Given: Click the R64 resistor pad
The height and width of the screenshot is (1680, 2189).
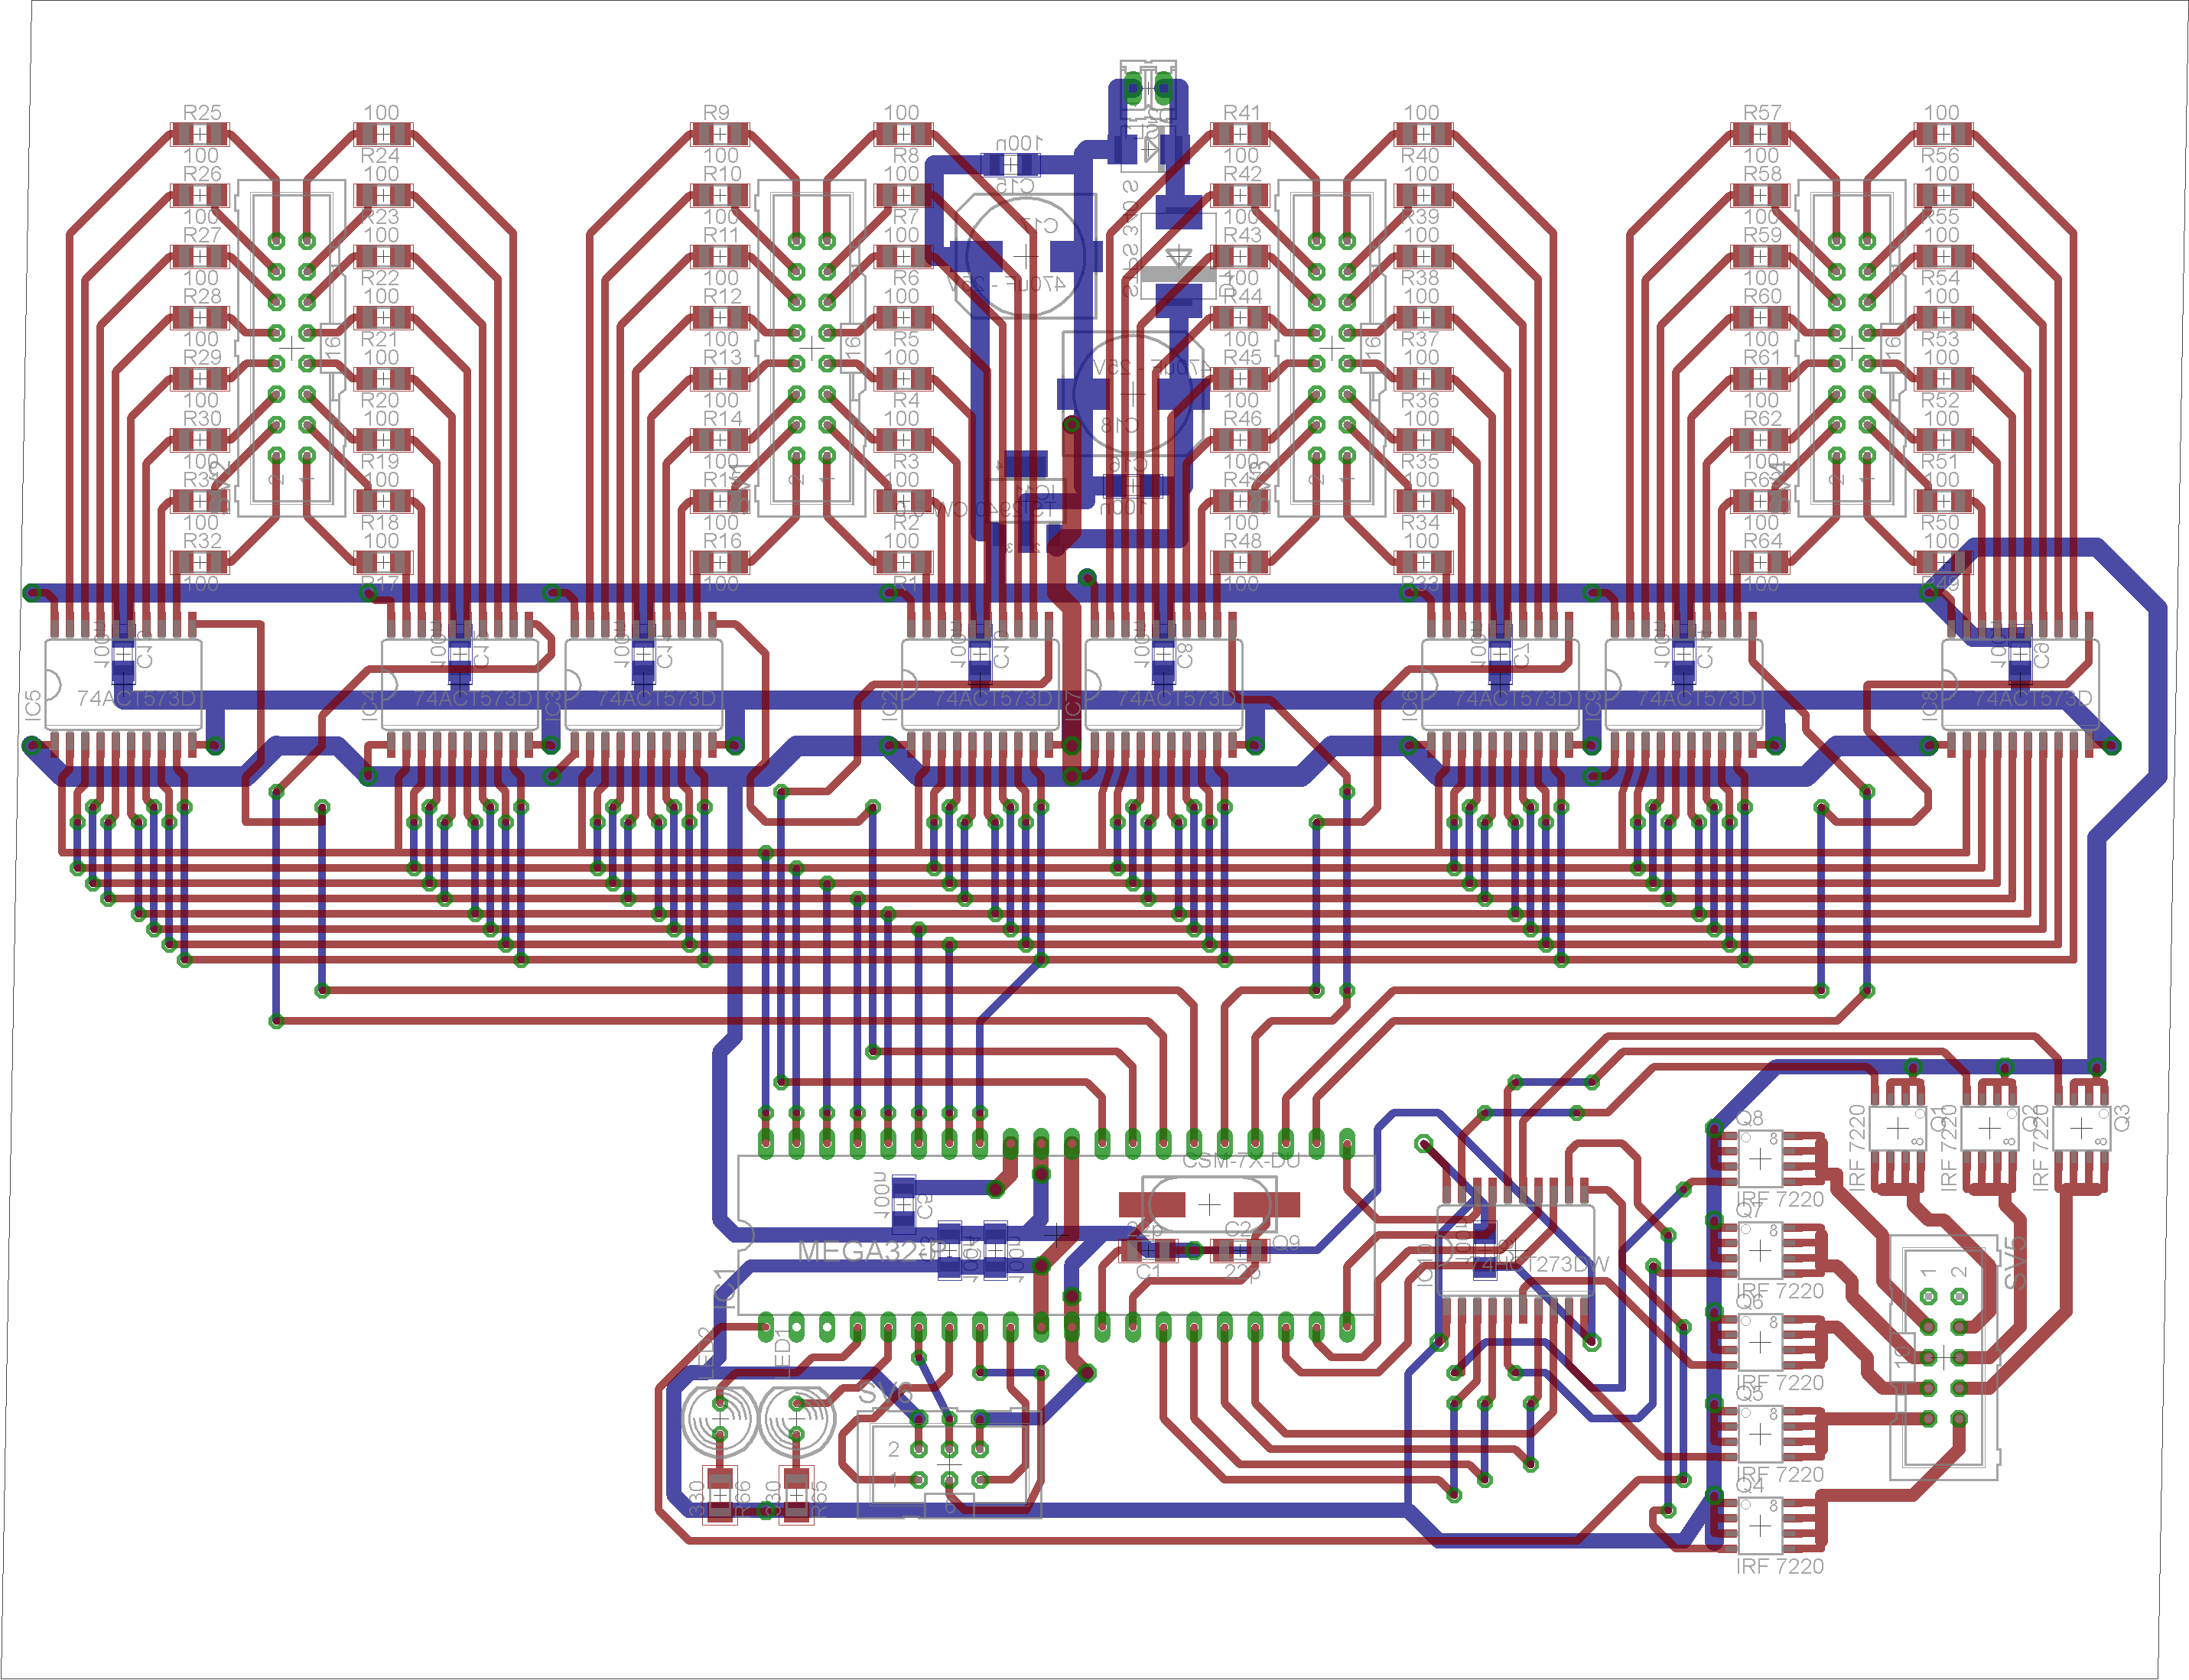Looking at the screenshot, I should (x=1760, y=562).
